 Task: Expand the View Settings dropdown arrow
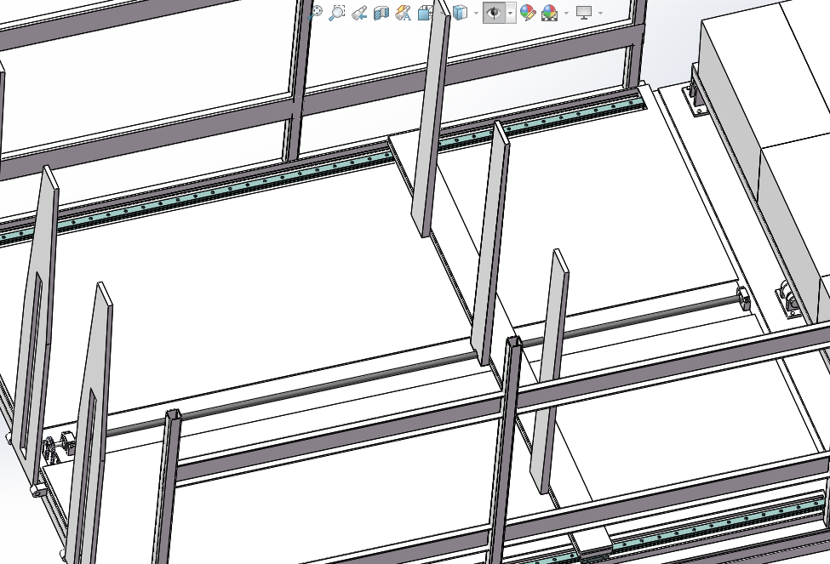(x=600, y=14)
